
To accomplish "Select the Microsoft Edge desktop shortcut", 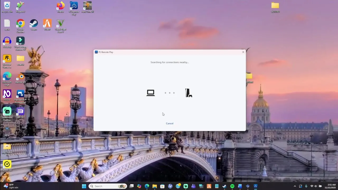I will pos(7,79).
